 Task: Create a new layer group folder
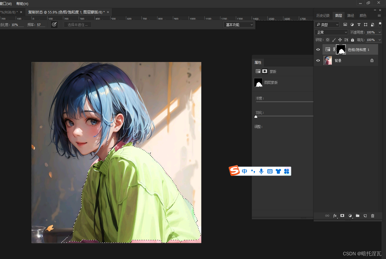point(358,216)
